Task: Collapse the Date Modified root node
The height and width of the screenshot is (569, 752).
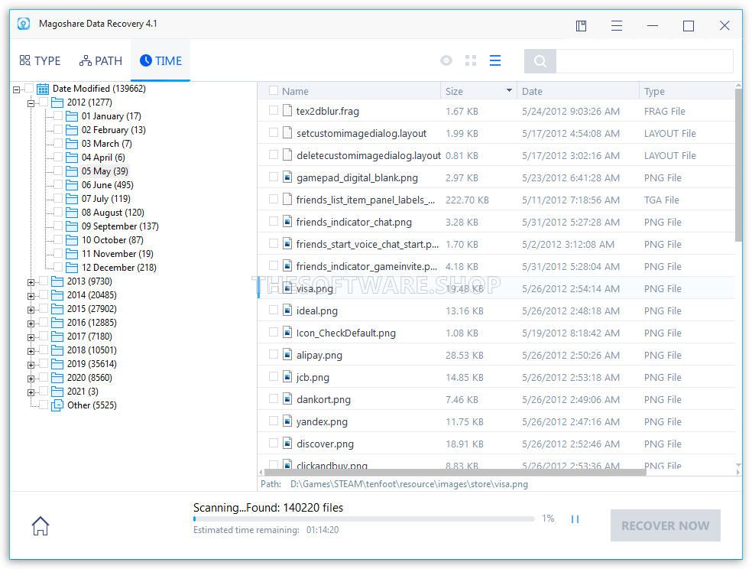Action: (x=16, y=89)
